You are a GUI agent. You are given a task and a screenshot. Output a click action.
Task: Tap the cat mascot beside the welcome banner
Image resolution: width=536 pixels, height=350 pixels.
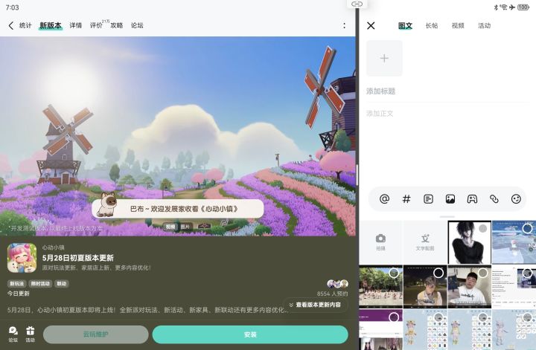pyautogui.click(x=106, y=204)
